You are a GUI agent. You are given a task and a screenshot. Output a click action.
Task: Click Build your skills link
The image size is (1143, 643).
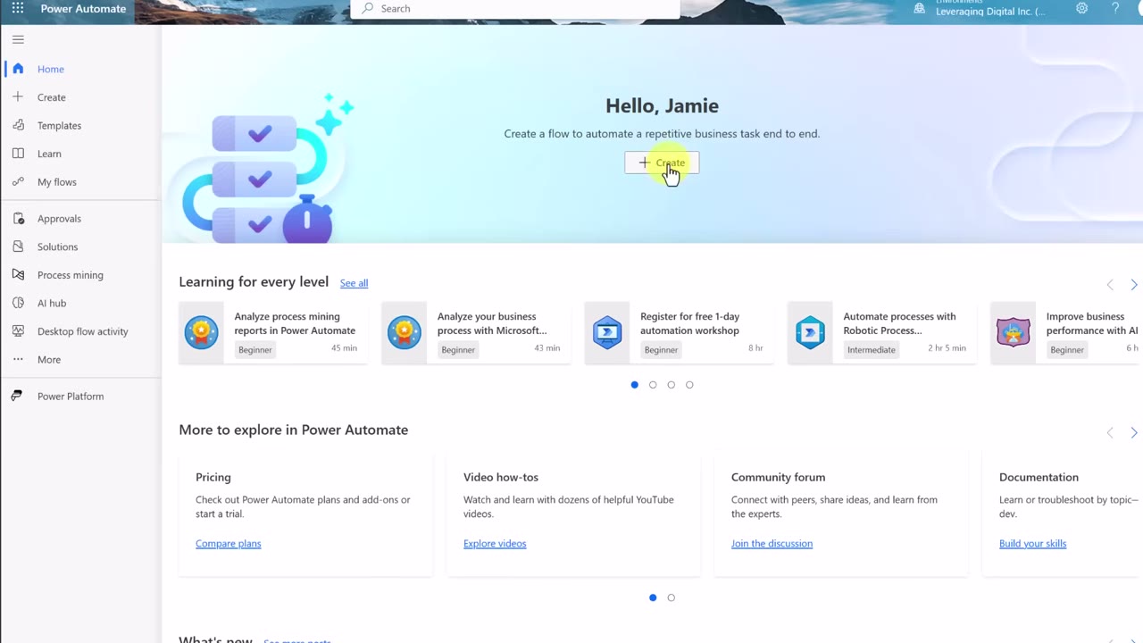click(x=1032, y=543)
